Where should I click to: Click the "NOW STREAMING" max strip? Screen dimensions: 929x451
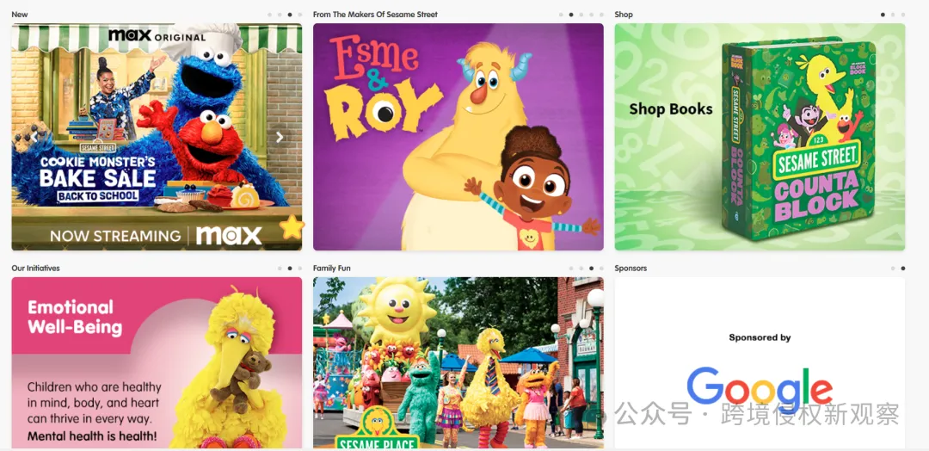click(156, 236)
